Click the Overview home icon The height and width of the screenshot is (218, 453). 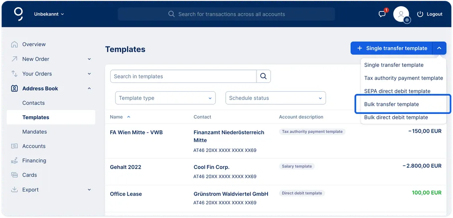click(14, 45)
